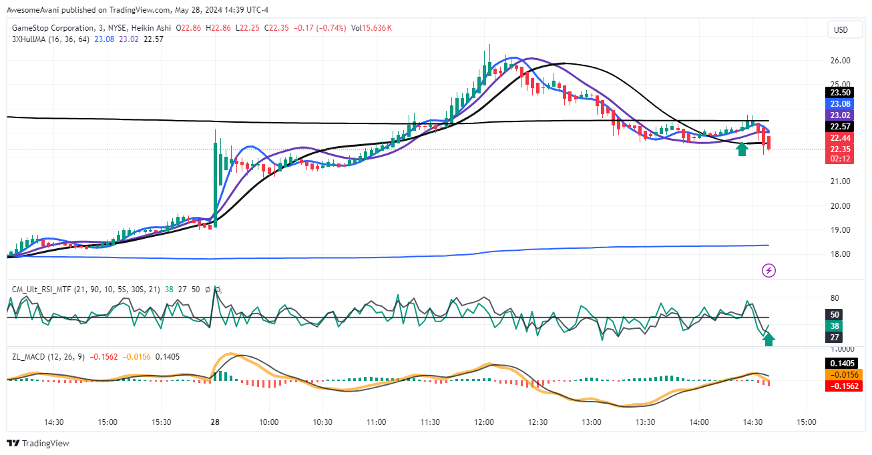
Task: Click the 10:30 time axis label
Action: coord(322,422)
